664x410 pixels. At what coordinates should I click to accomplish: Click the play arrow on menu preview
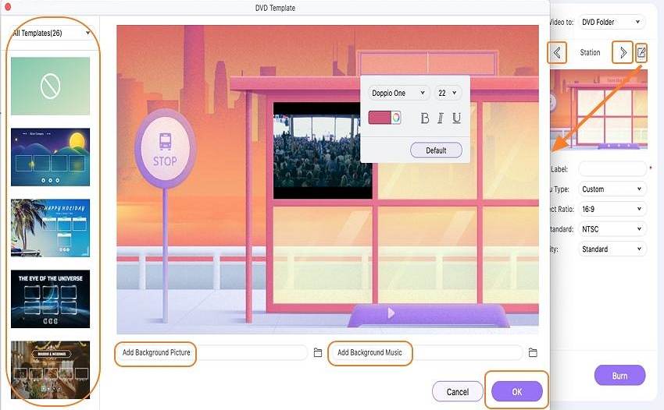(x=391, y=313)
